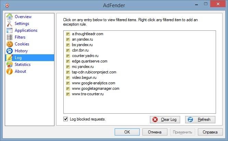The width and height of the screenshot is (228, 141).
Task: Click the Statistics pie chart icon
Action: pos(10,65)
